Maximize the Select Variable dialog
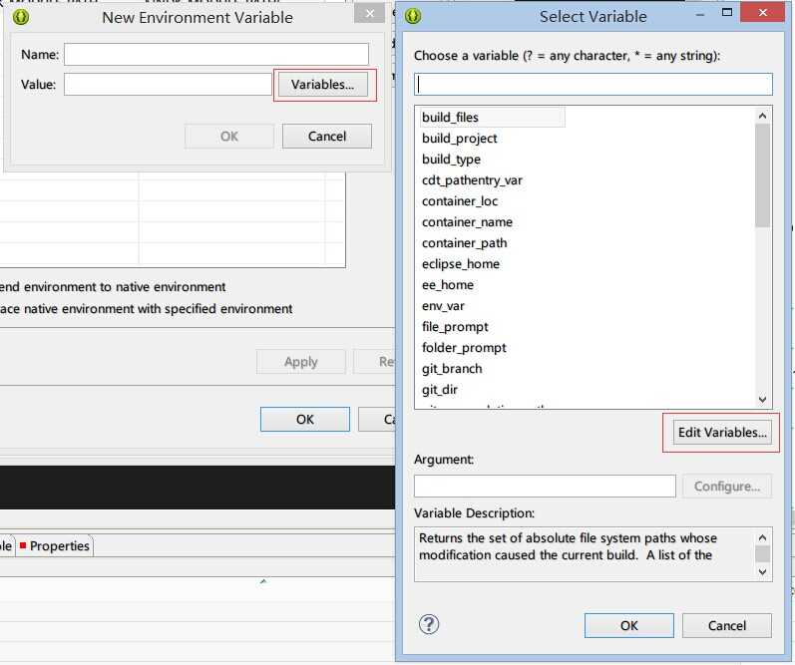Viewport: 795px width, 665px height. tap(726, 12)
